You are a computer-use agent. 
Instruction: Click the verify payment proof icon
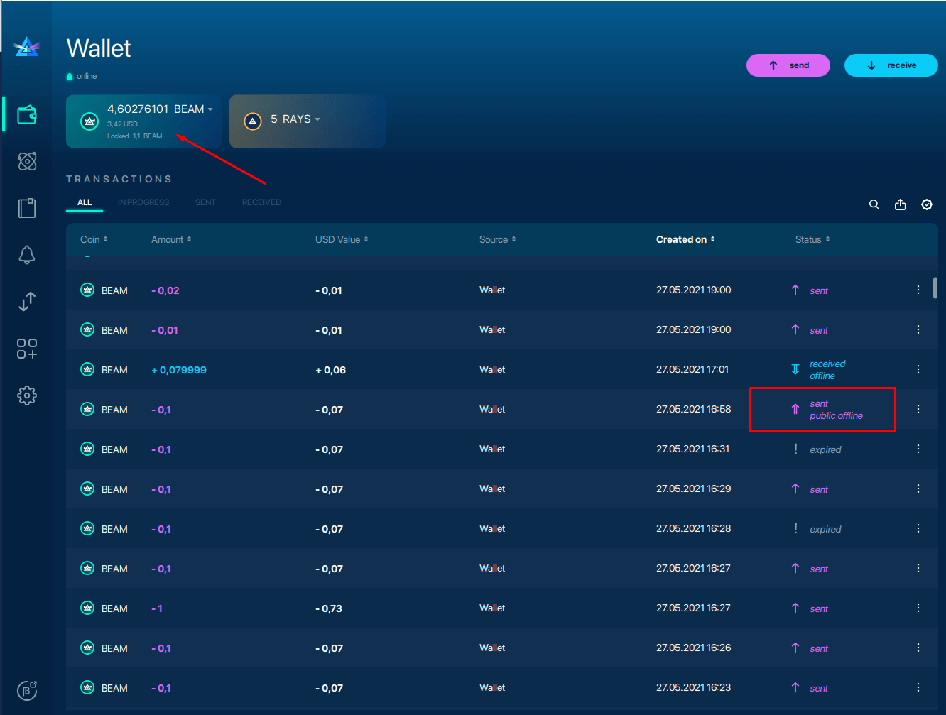pyautogui.click(x=927, y=204)
